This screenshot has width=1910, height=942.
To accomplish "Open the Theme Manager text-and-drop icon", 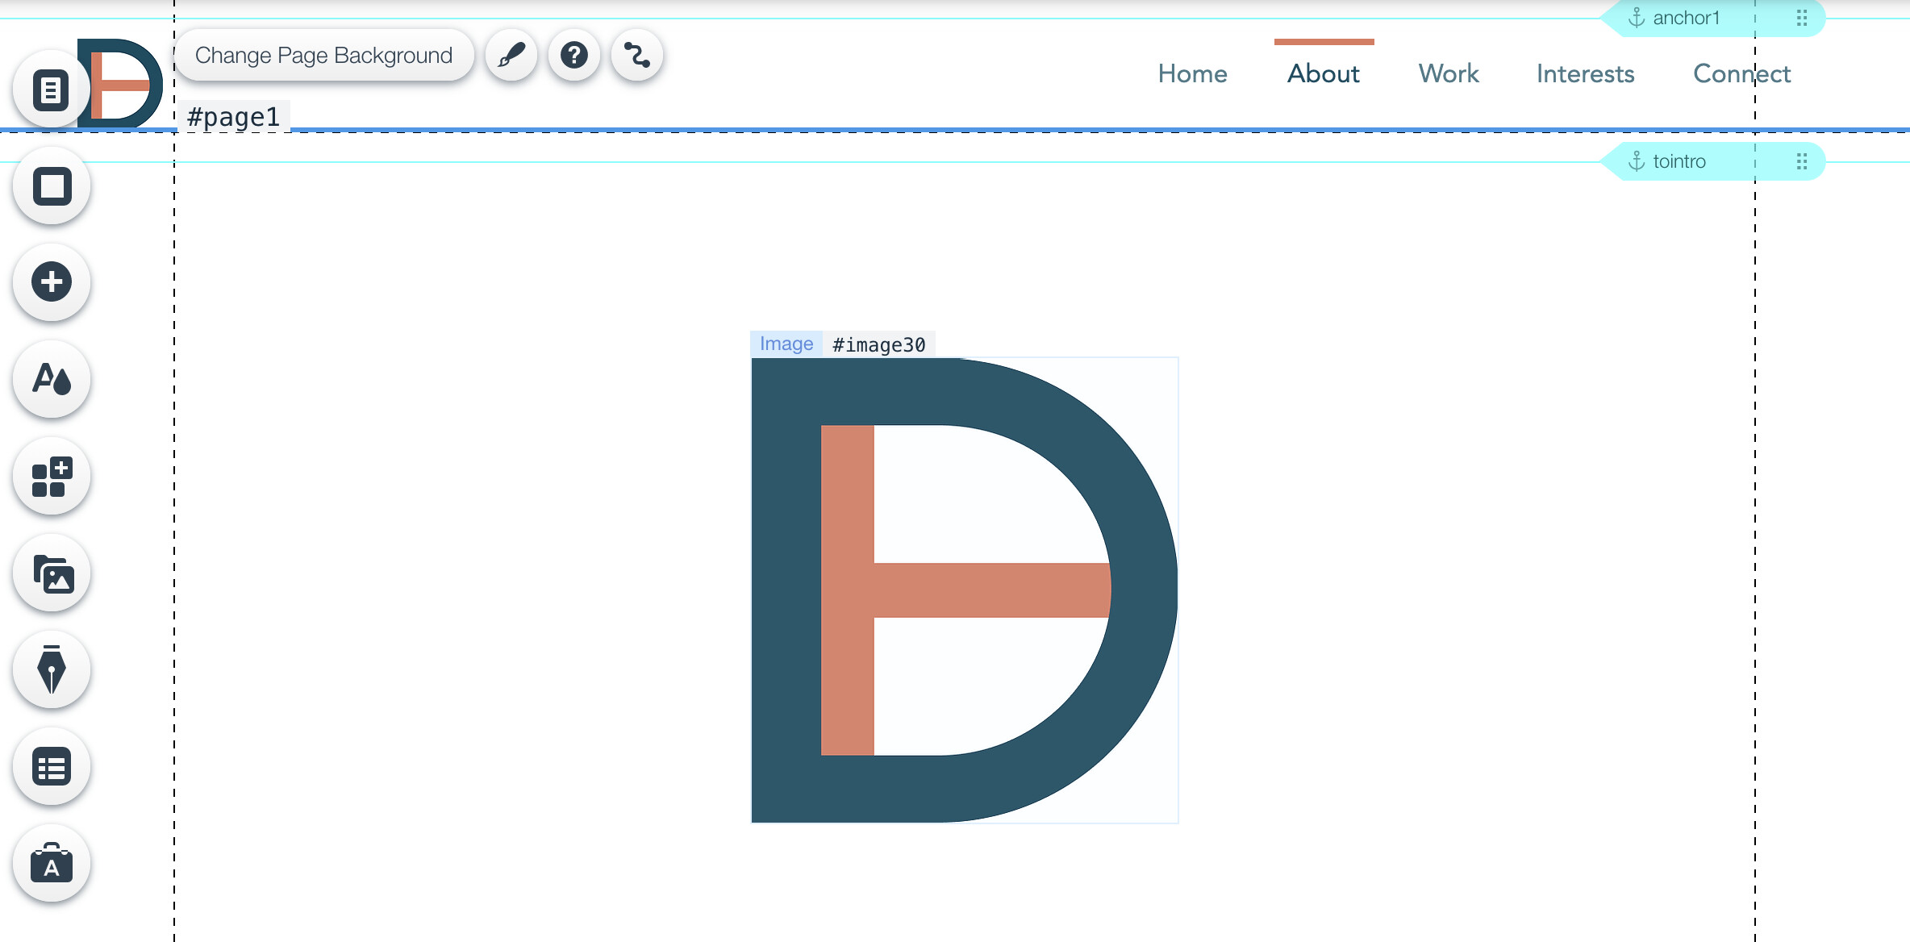I will [x=52, y=379].
